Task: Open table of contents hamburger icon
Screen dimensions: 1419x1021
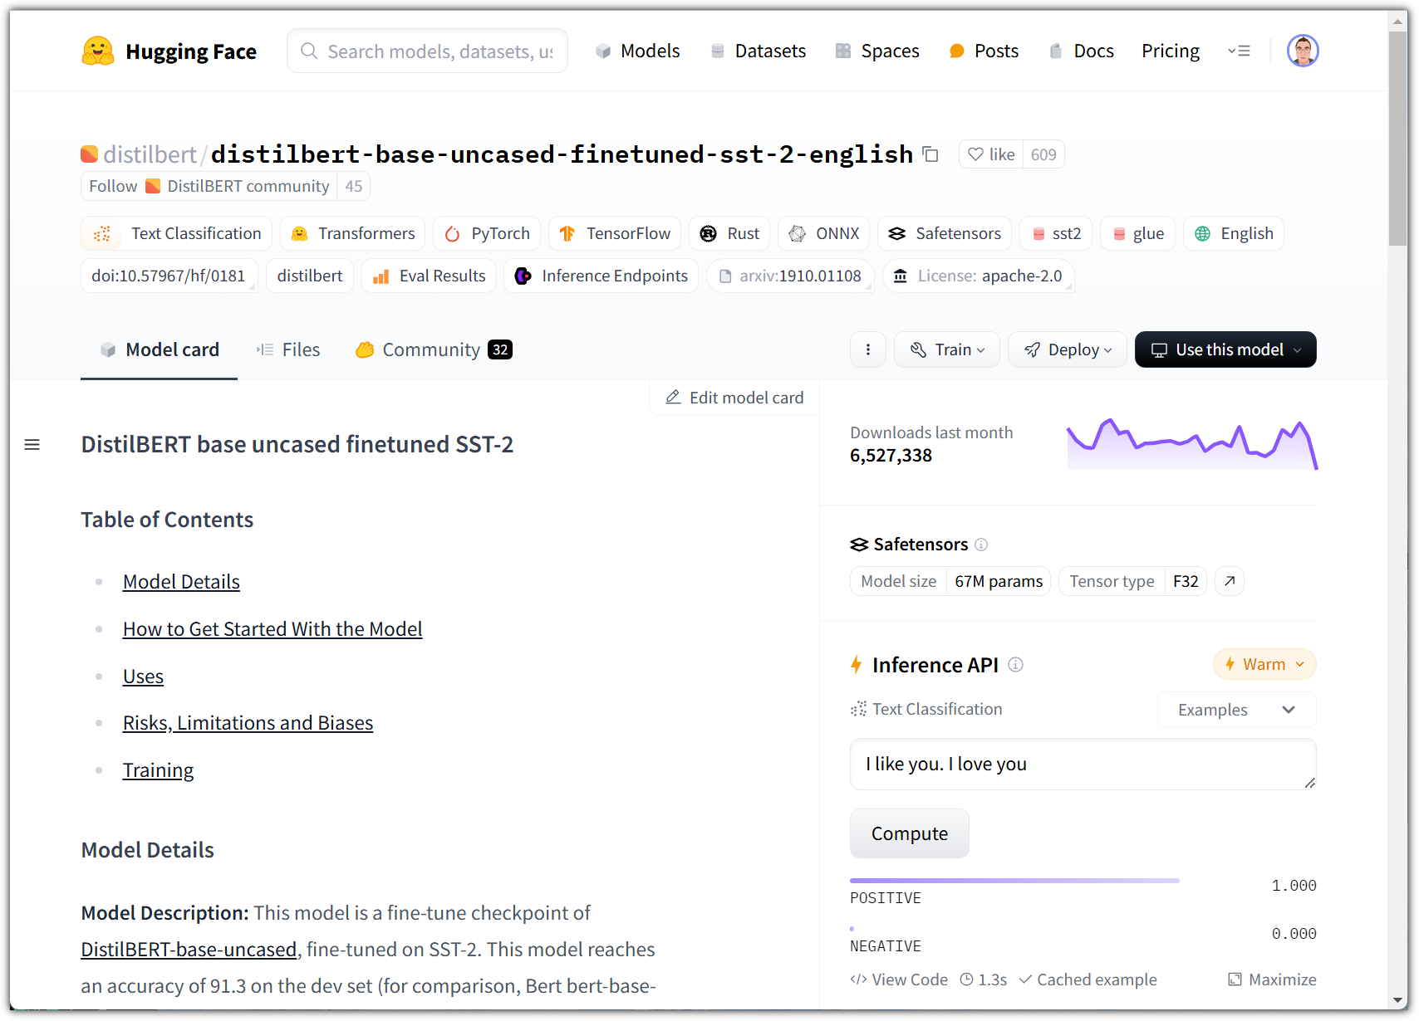Action: point(32,445)
